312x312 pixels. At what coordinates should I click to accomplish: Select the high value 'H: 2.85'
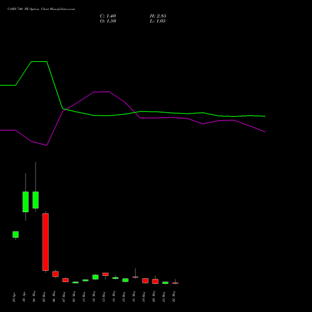[x=158, y=16]
